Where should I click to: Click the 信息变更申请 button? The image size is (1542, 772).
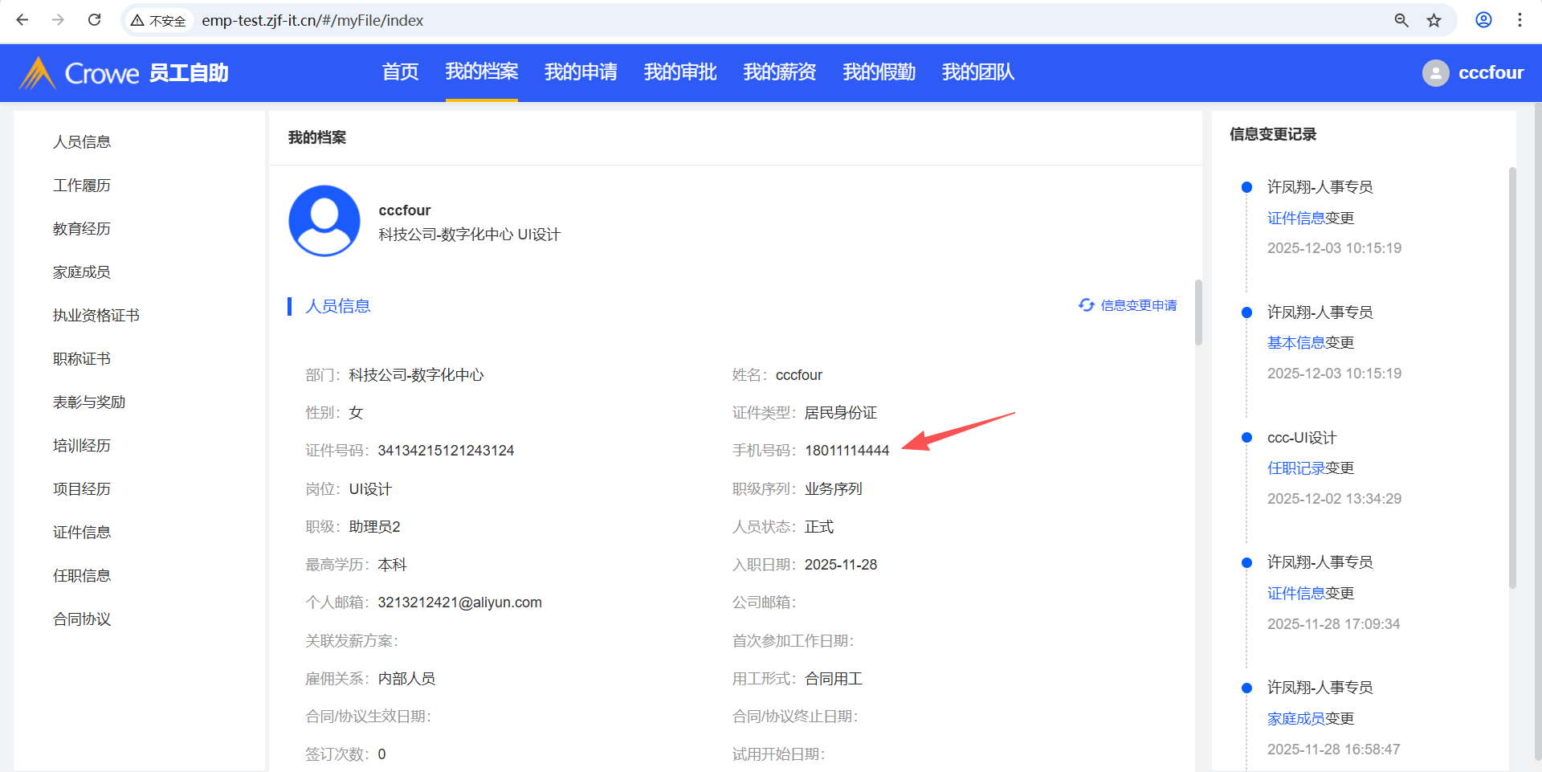[1128, 305]
